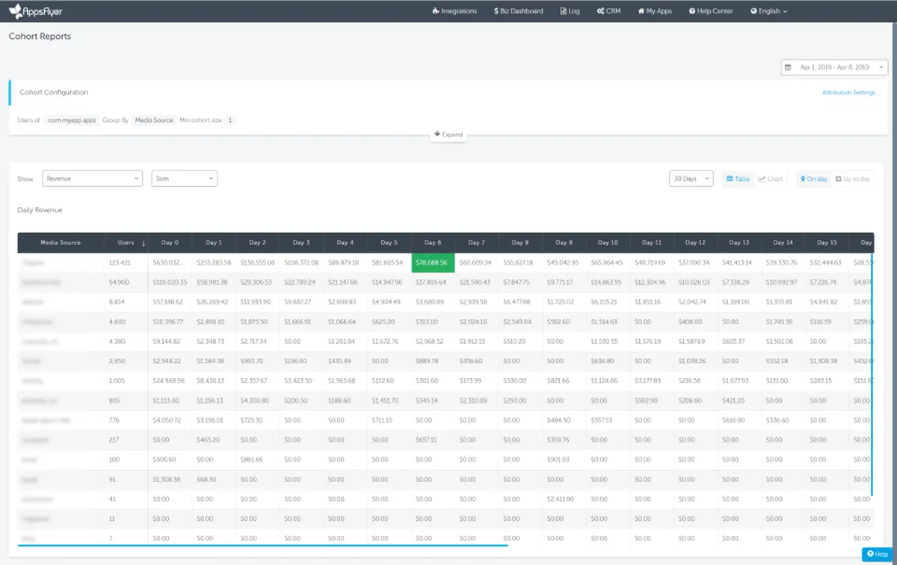
Task: Click the Day 0 column header
Action: pyautogui.click(x=170, y=243)
